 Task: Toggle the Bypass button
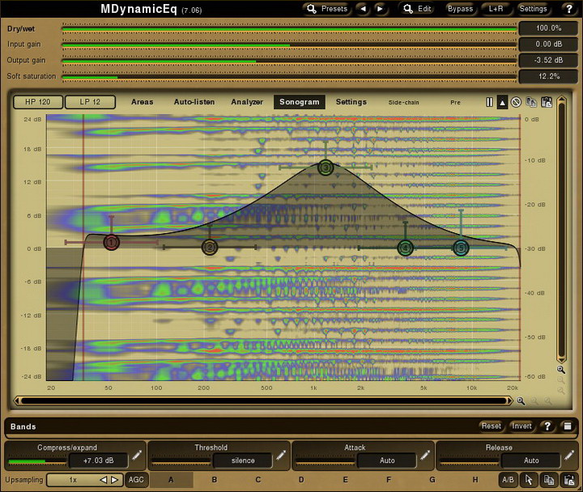(x=460, y=9)
